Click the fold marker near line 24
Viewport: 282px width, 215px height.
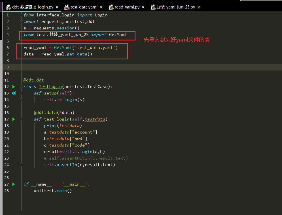pyautogui.click(x=21, y=165)
